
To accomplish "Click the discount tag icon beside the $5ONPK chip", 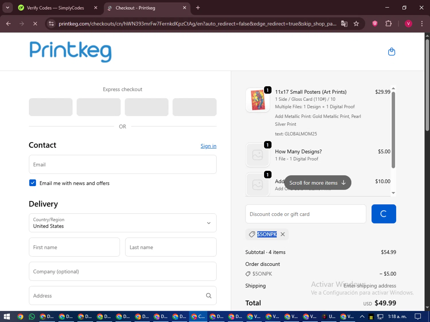I will pos(252,234).
